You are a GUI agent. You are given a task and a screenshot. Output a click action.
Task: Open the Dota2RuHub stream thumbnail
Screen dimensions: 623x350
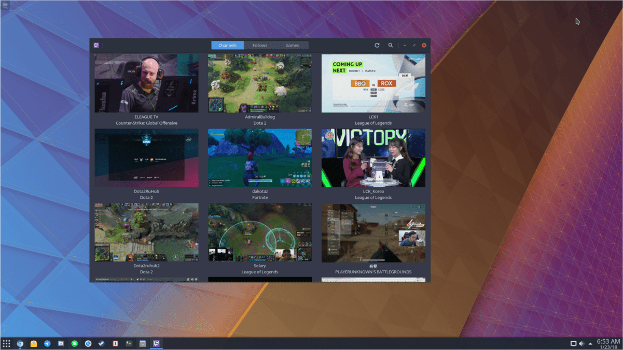[146, 158]
